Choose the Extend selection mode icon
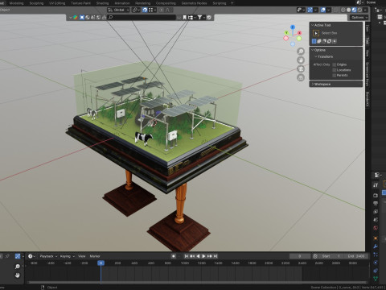This screenshot has height=290, width=386. pyautogui.click(x=319, y=41)
